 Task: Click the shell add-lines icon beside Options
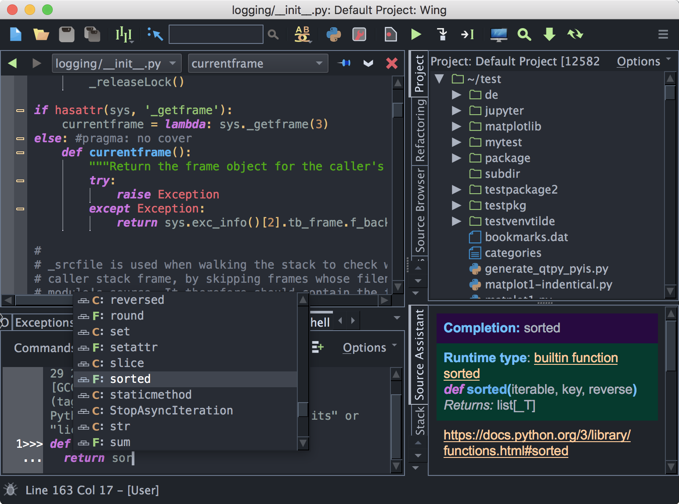coord(318,348)
